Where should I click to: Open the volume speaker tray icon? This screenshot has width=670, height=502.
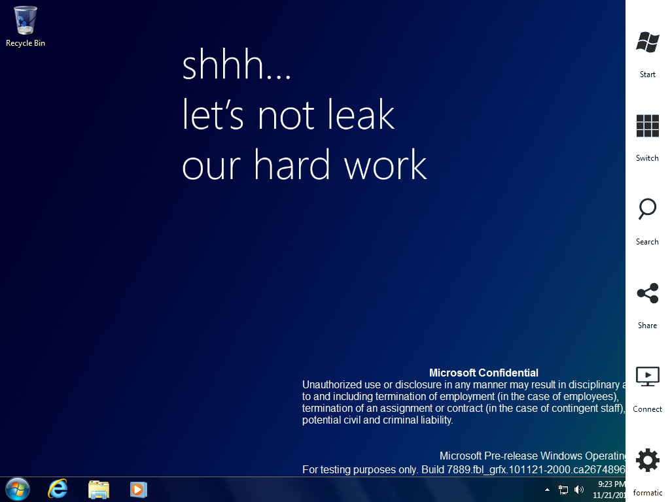tap(579, 490)
